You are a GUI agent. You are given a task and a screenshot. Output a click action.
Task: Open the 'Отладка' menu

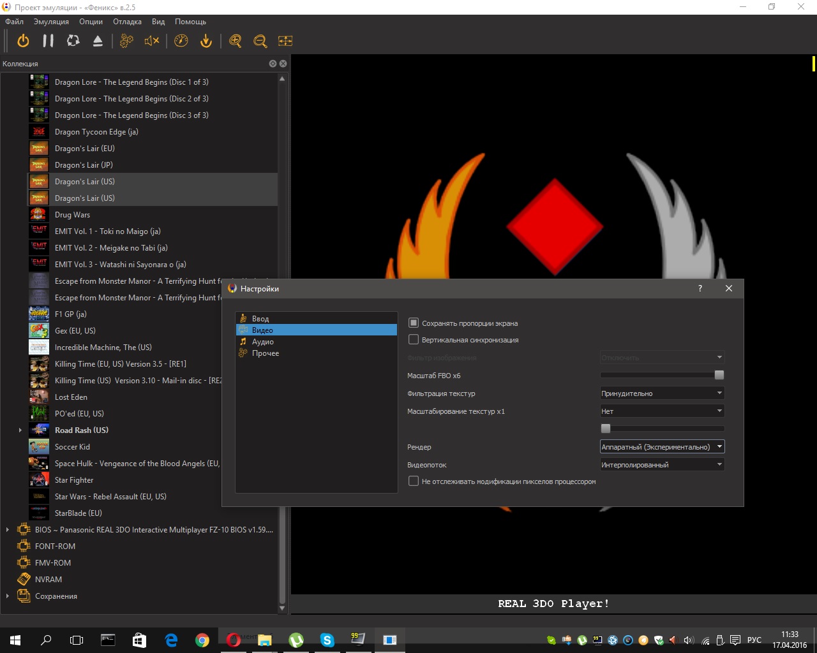click(127, 22)
